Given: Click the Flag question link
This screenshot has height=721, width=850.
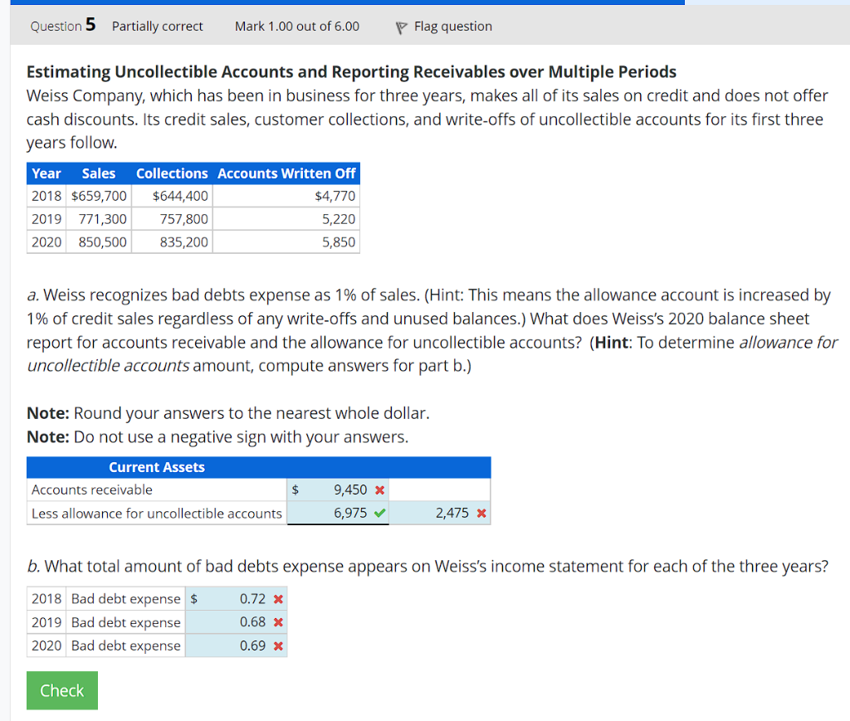Looking at the screenshot, I should (452, 26).
